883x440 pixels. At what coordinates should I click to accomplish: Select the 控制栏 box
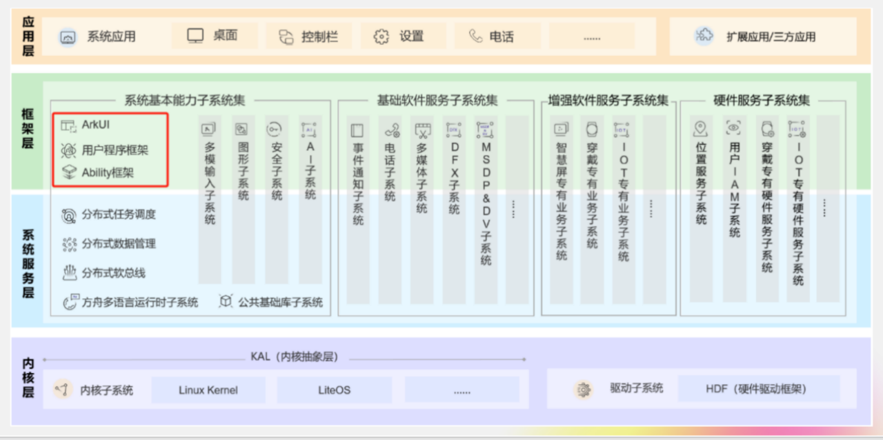point(308,36)
